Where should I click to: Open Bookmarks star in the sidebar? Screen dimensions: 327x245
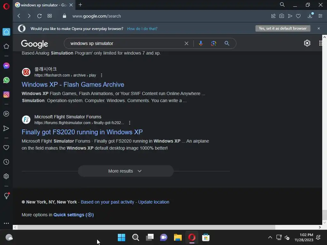(x=6, y=46)
